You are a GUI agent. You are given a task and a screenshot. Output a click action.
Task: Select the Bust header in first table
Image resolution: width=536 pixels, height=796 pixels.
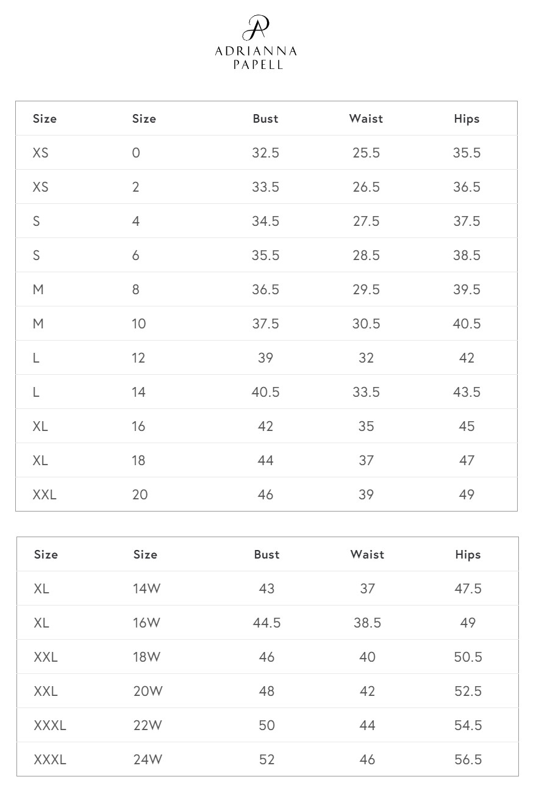(266, 119)
